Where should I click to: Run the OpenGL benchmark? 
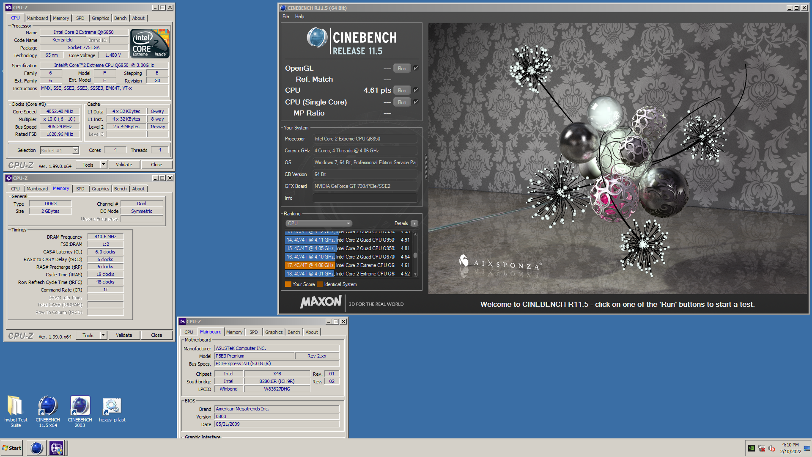click(x=402, y=69)
